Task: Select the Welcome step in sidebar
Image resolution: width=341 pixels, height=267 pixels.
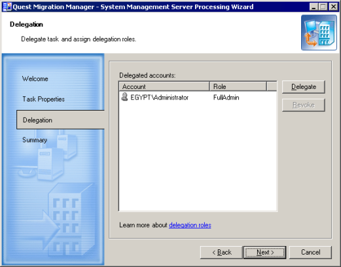Action: pos(35,79)
